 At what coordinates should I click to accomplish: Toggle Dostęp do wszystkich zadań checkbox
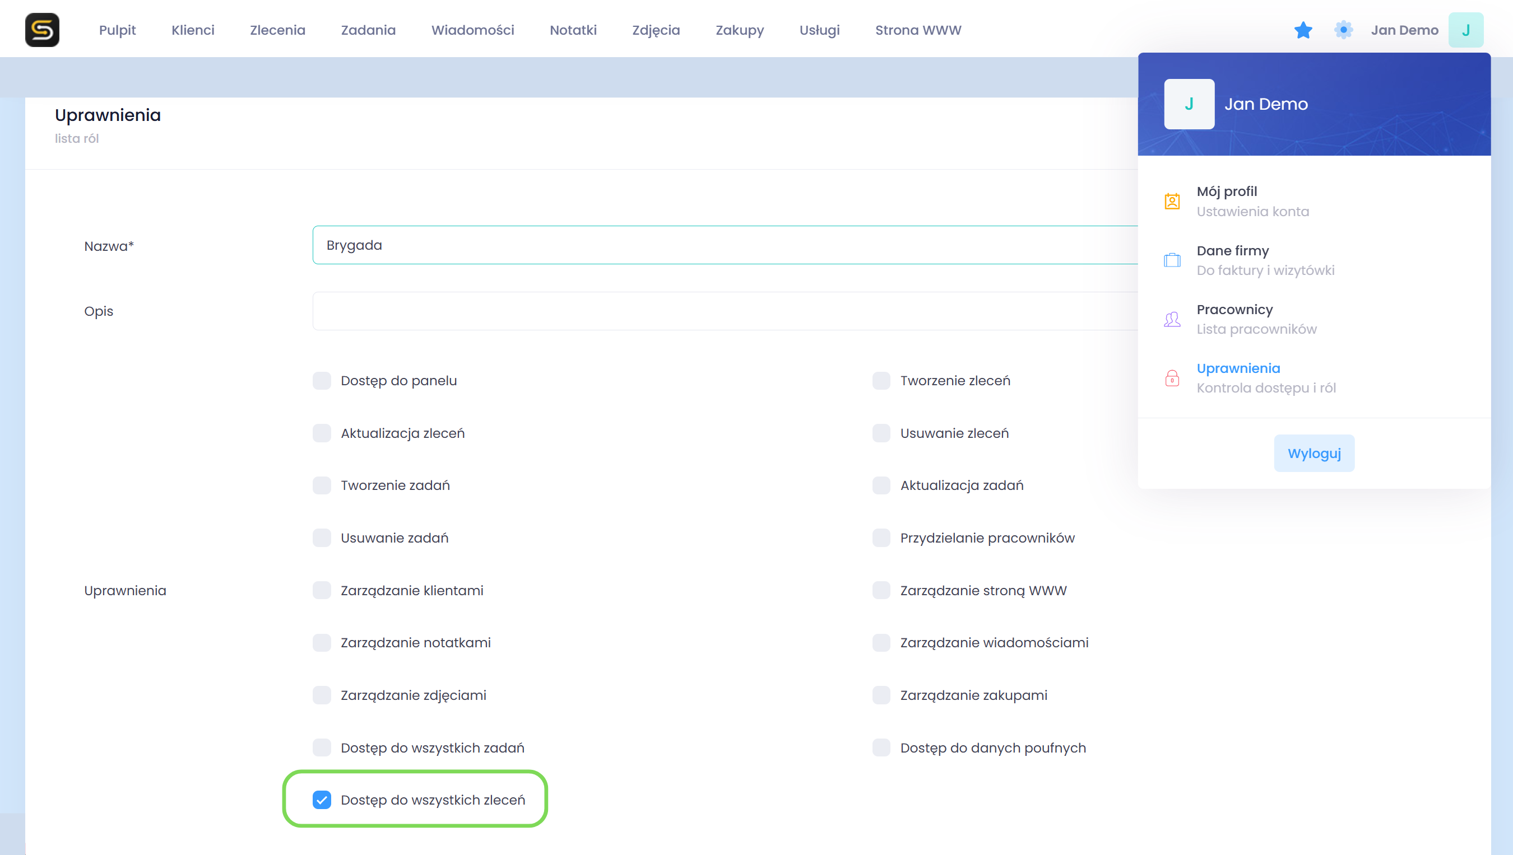(322, 747)
